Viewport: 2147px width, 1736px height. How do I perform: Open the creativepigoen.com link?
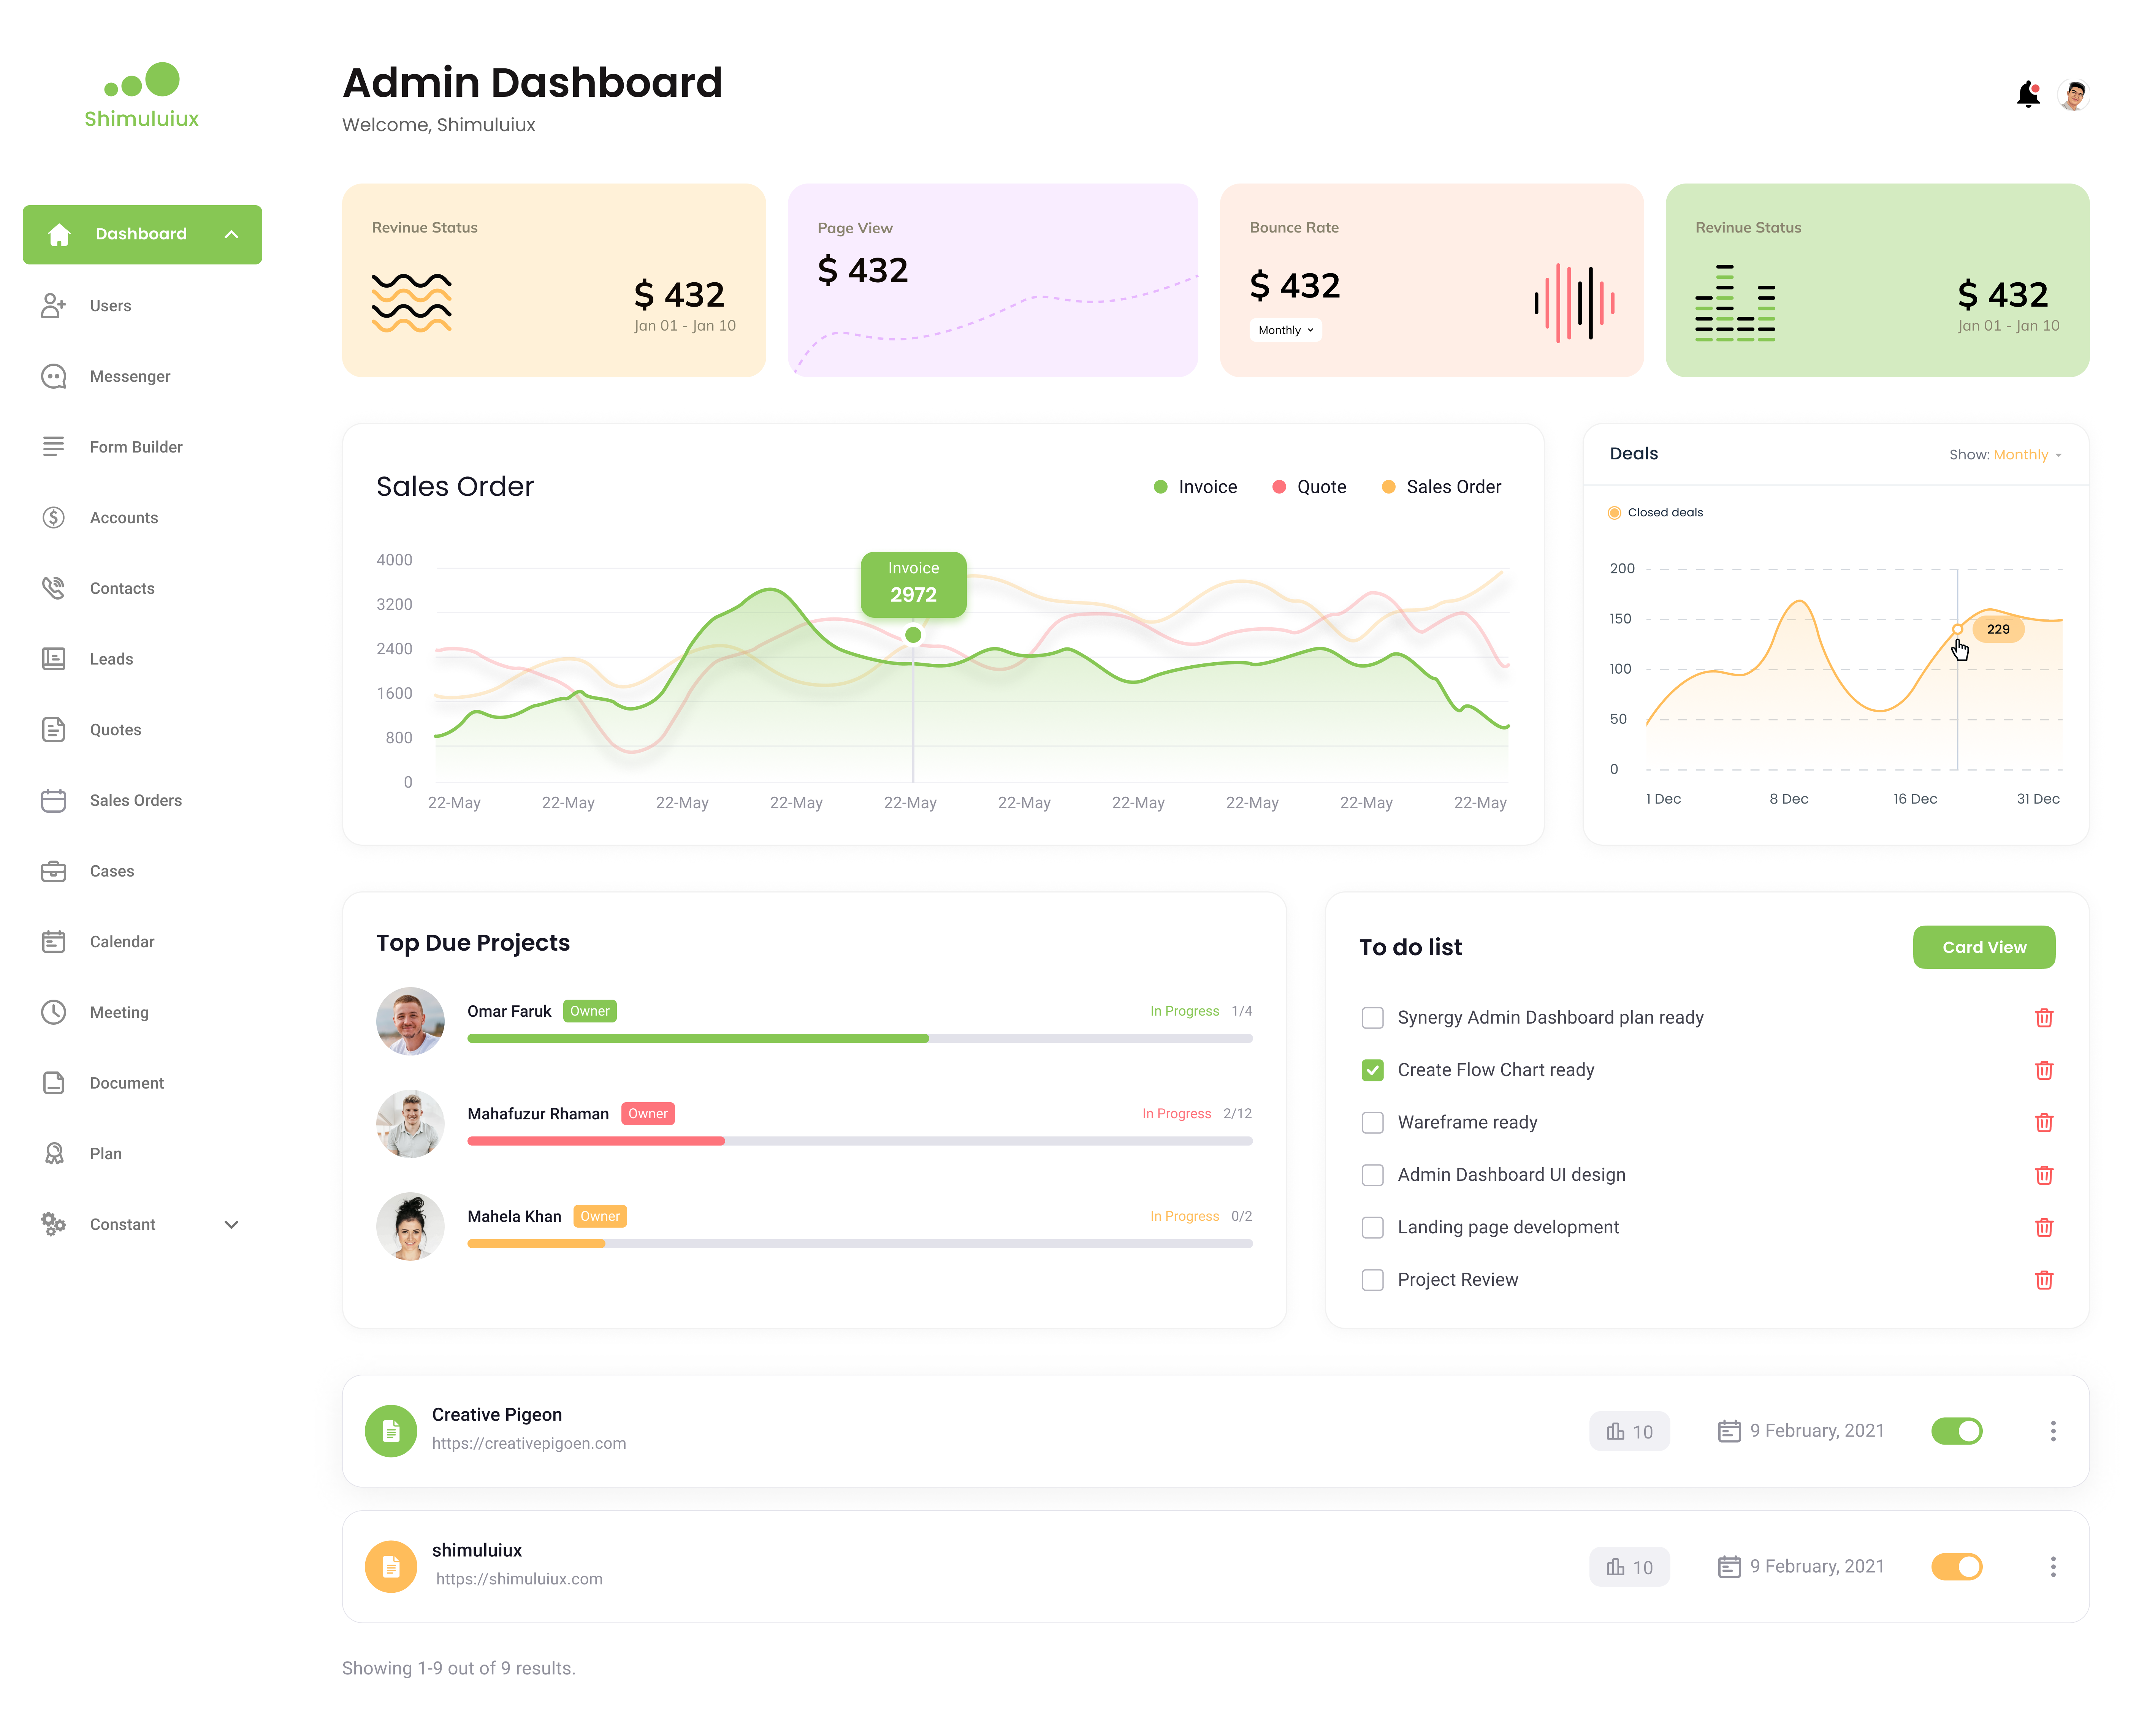[529, 1443]
